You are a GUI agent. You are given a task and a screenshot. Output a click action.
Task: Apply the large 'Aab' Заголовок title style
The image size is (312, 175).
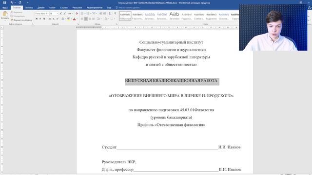(175, 16)
